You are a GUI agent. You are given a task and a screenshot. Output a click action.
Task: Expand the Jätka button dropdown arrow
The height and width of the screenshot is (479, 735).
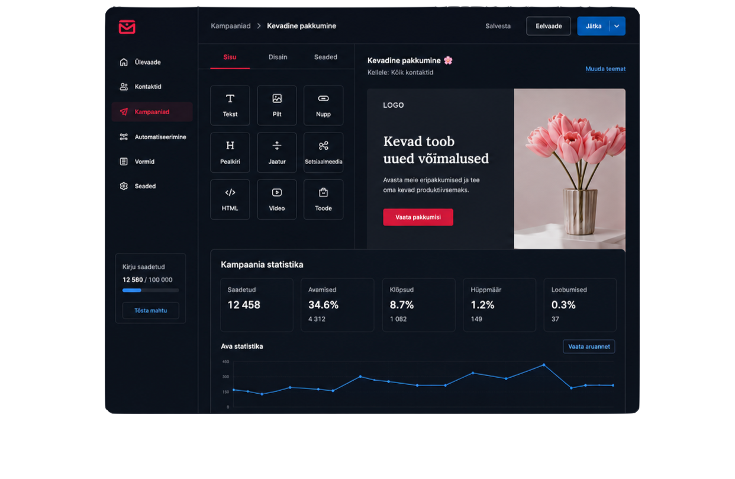(x=617, y=26)
